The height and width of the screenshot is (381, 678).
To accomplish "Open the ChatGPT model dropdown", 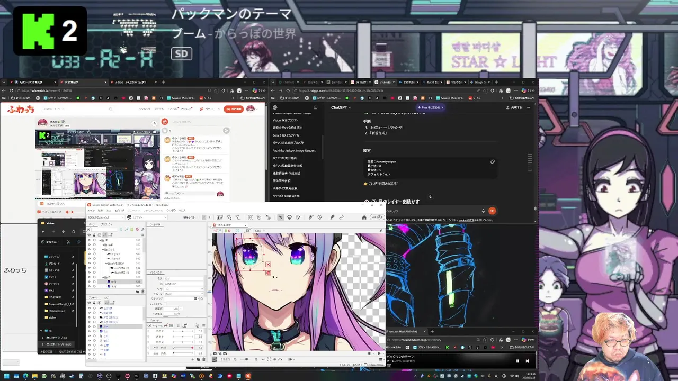I will pyautogui.click(x=341, y=107).
